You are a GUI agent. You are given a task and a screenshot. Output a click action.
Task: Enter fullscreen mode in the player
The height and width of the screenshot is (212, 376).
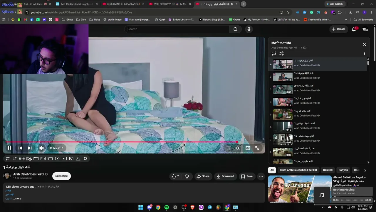(x=257, y=148)
